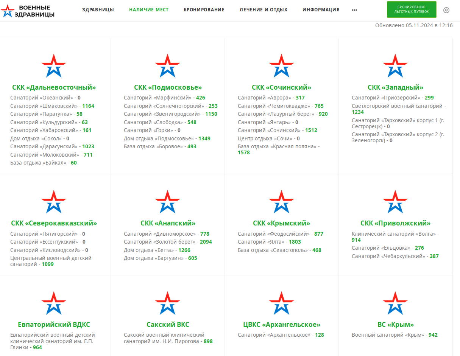The width and height of the screenshot is (460, 356).
Task: Open the user account profile icon
Action: [446, 10]
